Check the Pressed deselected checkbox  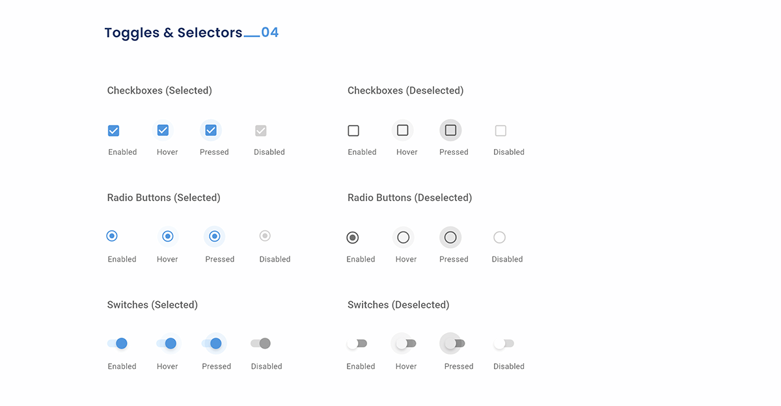[450, 131]
